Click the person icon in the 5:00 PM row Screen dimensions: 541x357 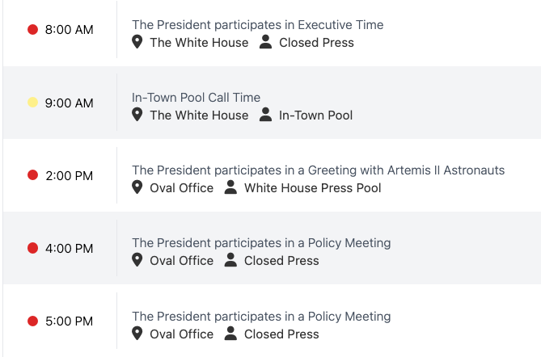[231, 334]
